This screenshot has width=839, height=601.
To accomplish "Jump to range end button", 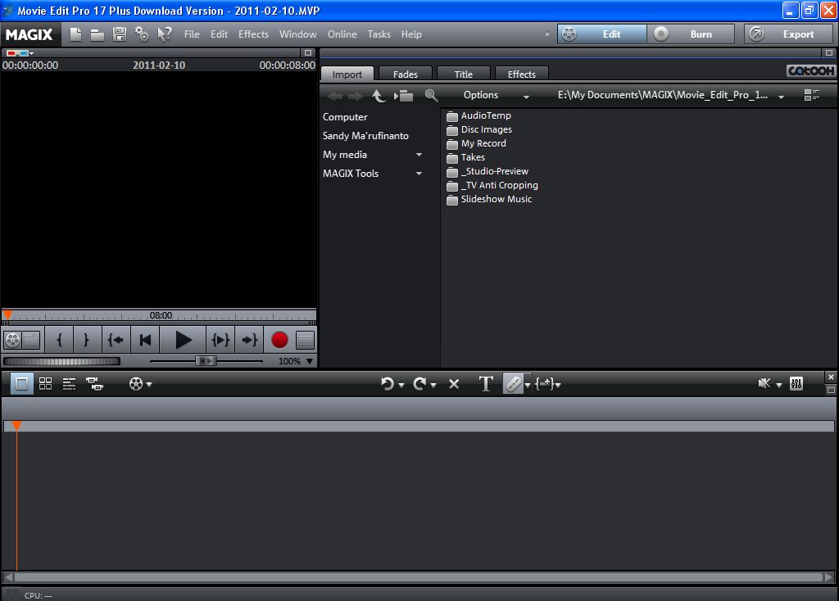I will tap(249, 340).
